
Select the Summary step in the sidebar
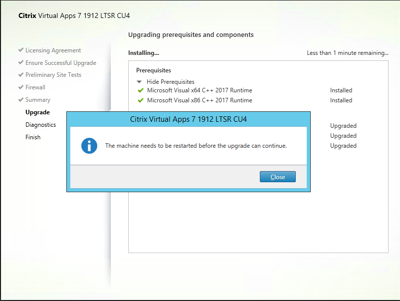[38, 100]
